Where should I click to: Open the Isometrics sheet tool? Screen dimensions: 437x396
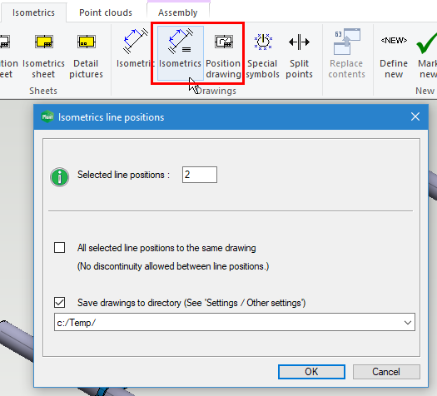coord(43,55)
